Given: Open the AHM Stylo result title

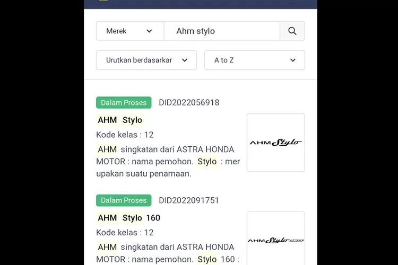Looking at the screenshot, I should (120, 120).
